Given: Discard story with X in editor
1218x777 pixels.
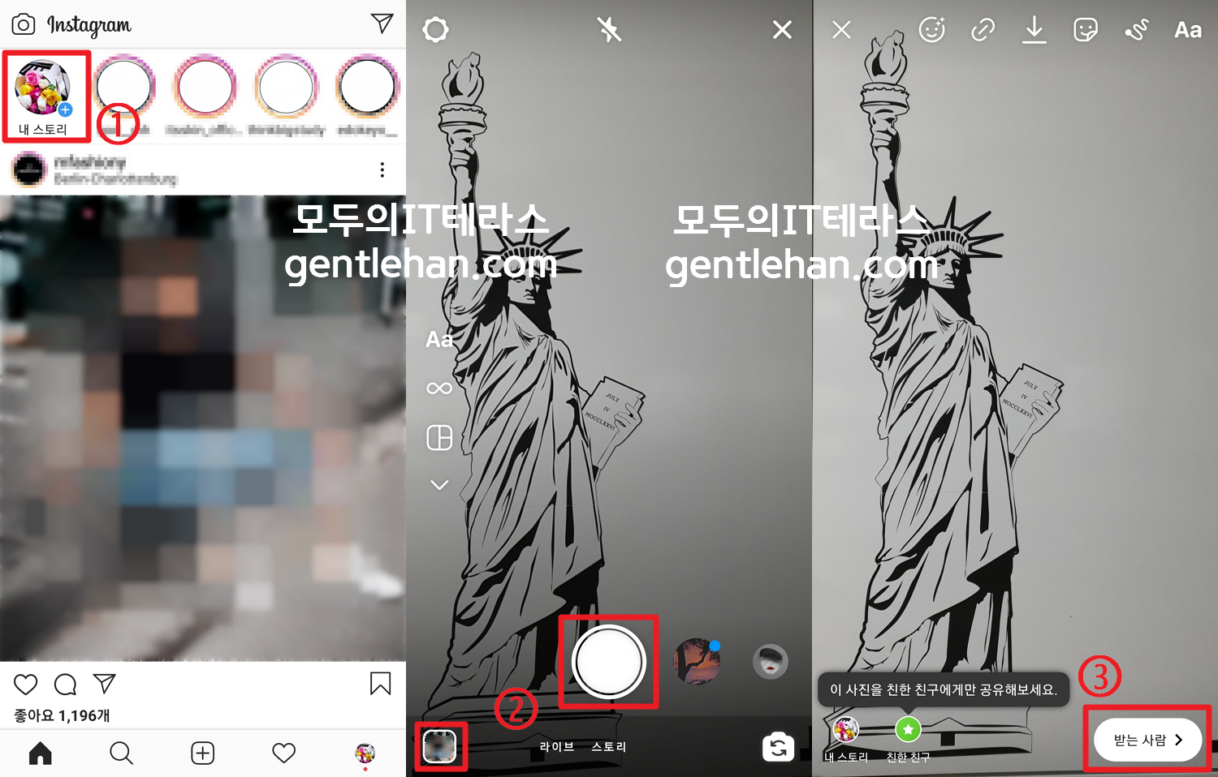Looking at the screenshot, I should (x=841, y=30).
